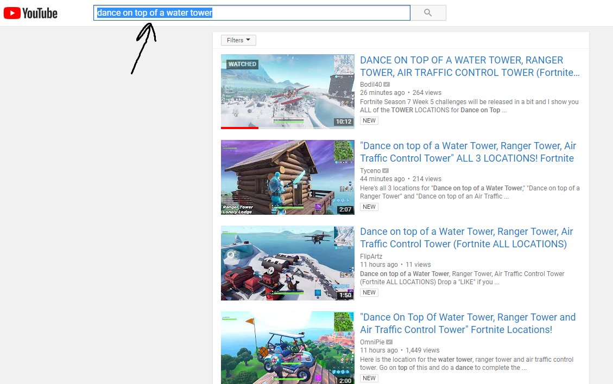
Task: Click the 1:50 duration badge
Action: (345, 295)
